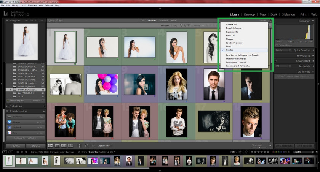Collapse the Navigator panel triangle
320x172 pixels.
coord(7,21)
